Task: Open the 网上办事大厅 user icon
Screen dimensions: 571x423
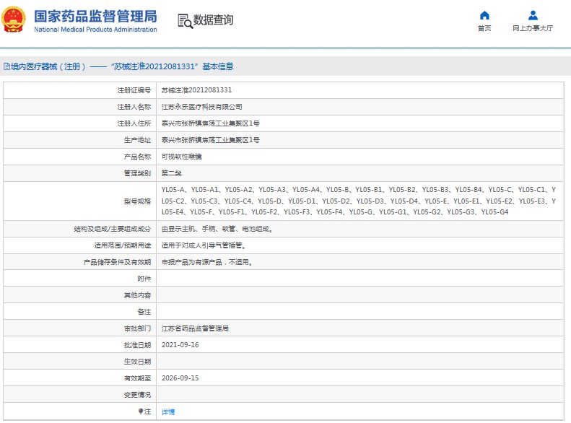Action: point(533,15)
